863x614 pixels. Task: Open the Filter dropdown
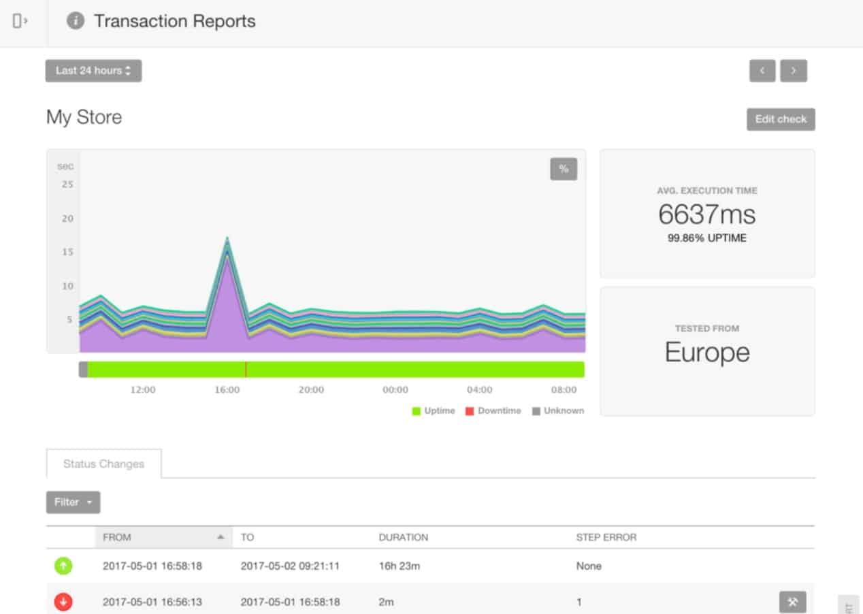click(x=73, y=502)
